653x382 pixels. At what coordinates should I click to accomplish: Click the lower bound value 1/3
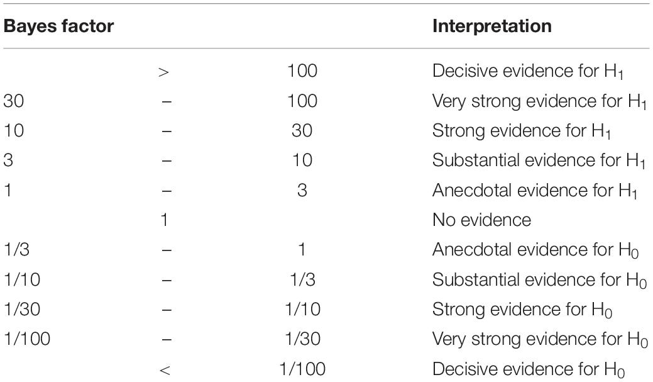[x=17, y=250]
